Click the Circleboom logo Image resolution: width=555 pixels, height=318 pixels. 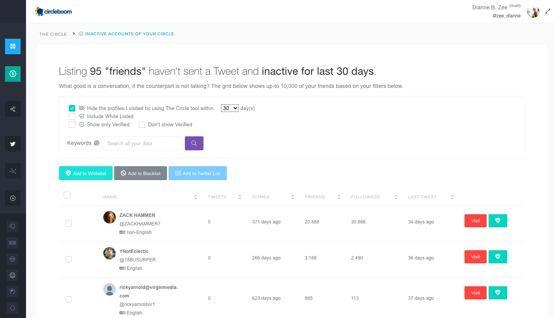click(x=53, y=11)
